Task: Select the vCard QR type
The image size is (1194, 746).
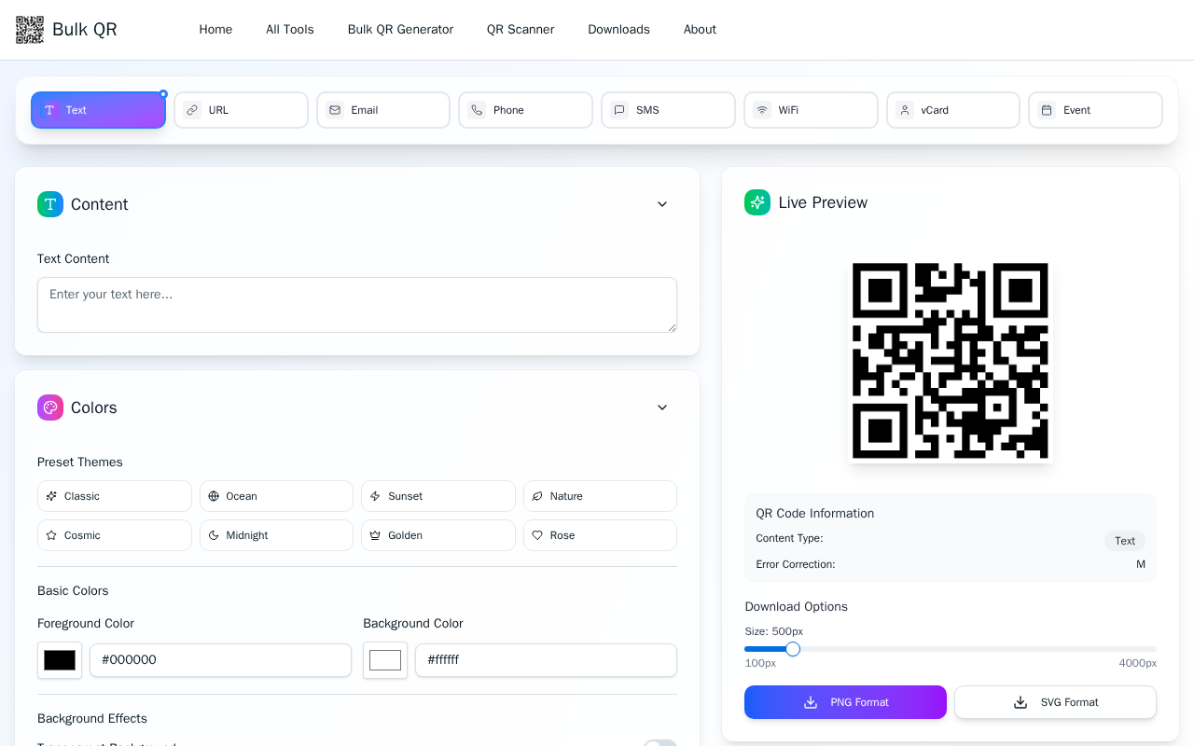Action: [953, 110]
